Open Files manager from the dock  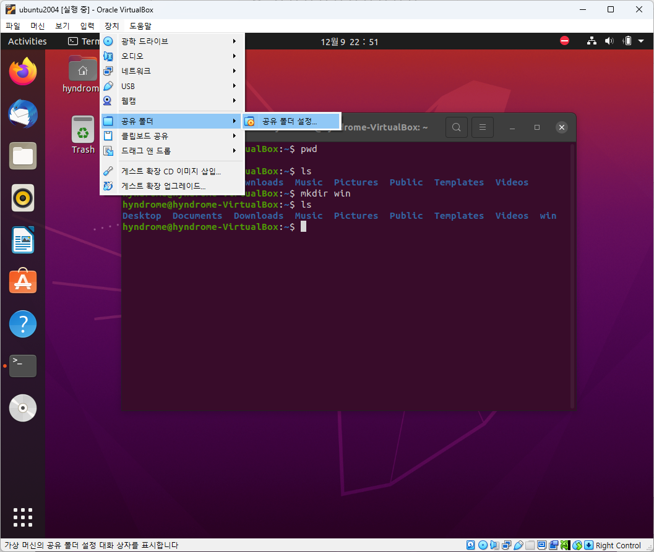[x=23, y=156]
